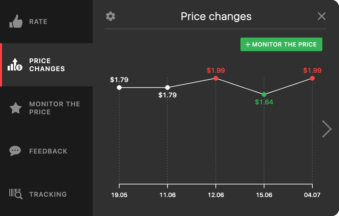
Task: Select the 15.06 date marker
Action: tap(264, 195)
